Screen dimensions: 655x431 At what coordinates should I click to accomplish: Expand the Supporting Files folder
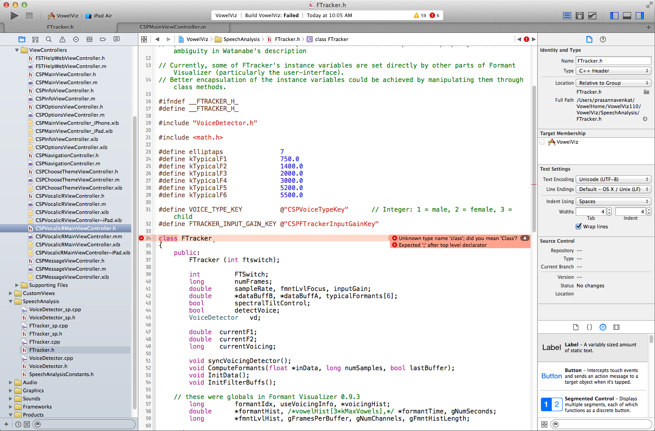[x=17, y=285]
